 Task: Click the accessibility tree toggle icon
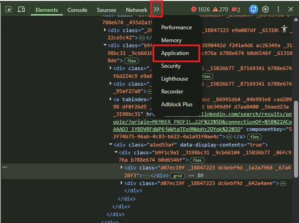click(284, 29)
